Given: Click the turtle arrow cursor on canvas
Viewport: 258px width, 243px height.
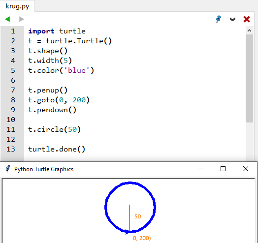Looking at the screenshot, I should [127, 232].
